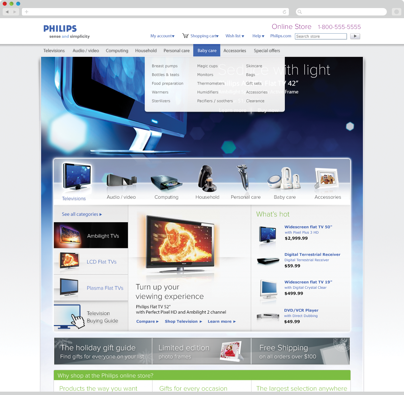
Task: Open a new tab with plus icon
Action: 27,12
